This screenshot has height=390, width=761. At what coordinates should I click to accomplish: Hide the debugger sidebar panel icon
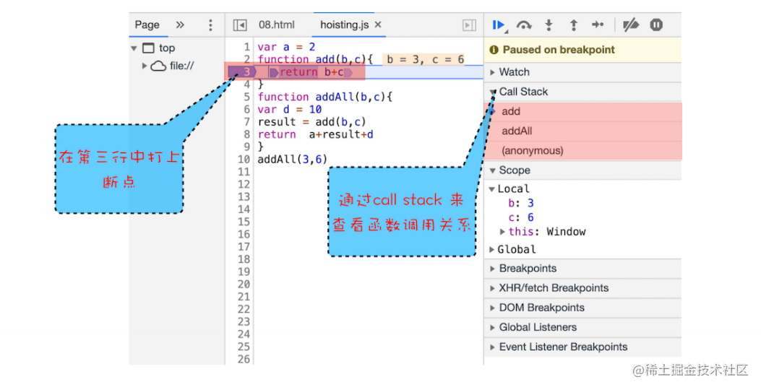(x=470, y=25)
